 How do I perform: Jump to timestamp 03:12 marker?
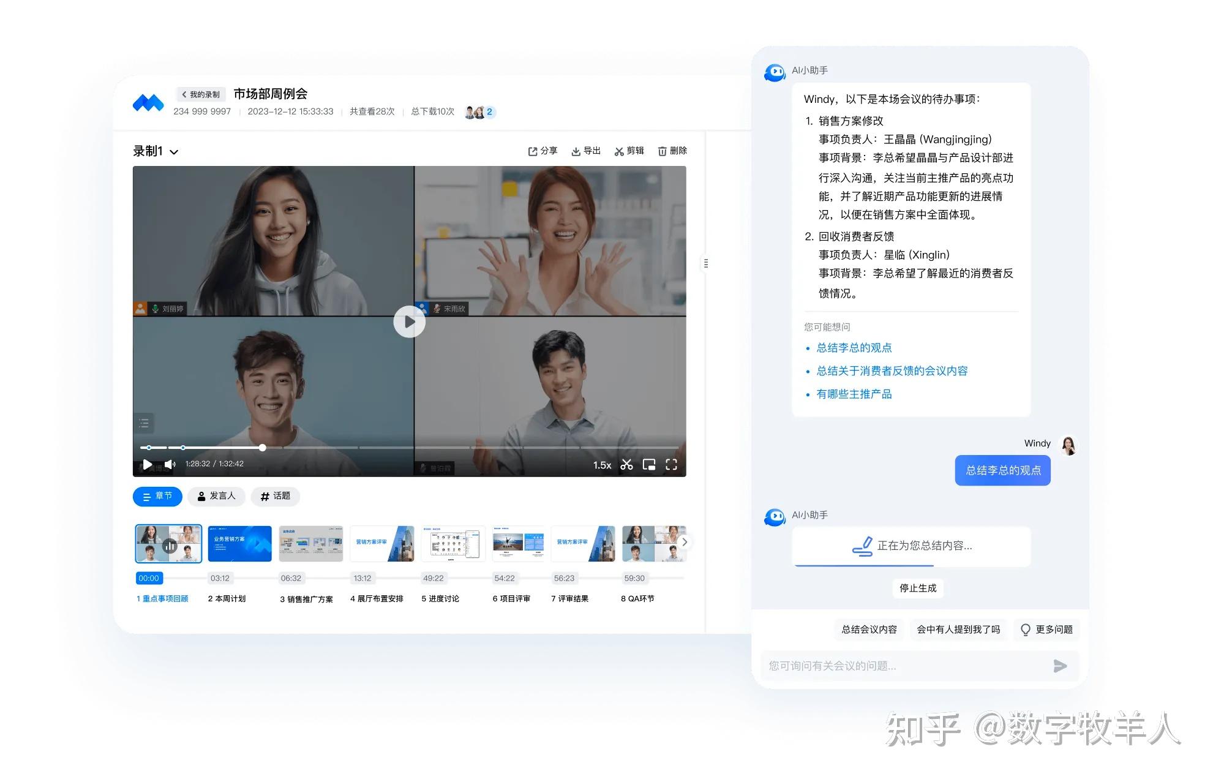220,578
